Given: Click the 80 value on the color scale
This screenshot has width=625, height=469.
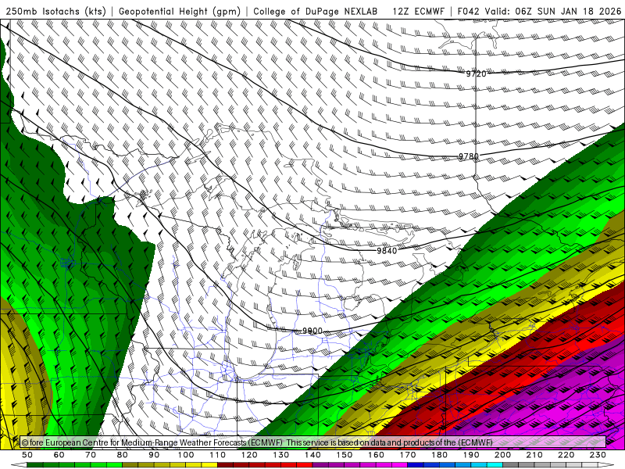Looking at the screenshot, I should coord(123,455).
